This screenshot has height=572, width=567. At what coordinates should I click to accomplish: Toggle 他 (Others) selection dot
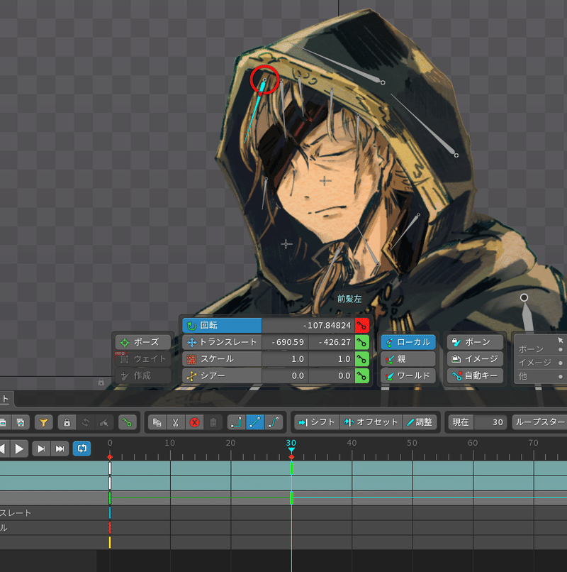(x=561, y=376)
